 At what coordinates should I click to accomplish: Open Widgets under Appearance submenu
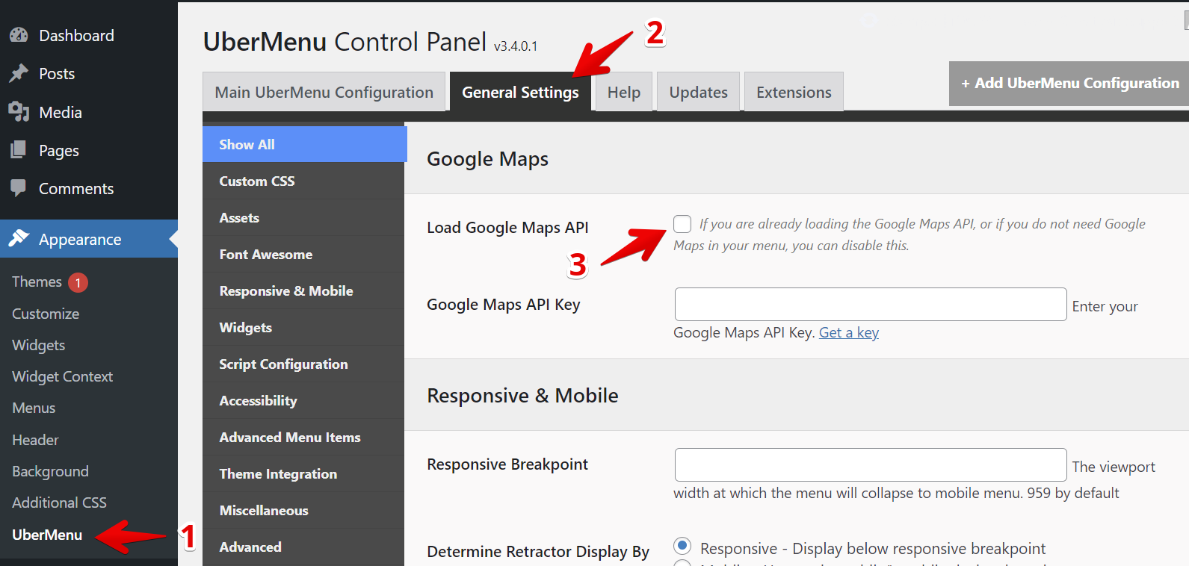tap(39, 345)
